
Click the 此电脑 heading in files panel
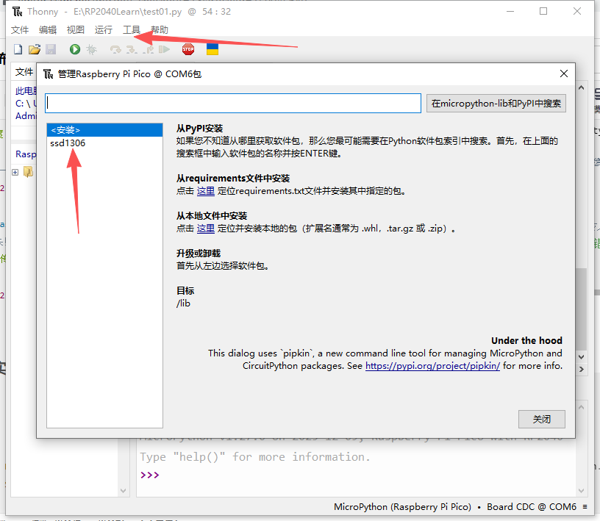(x=26, y=91)
